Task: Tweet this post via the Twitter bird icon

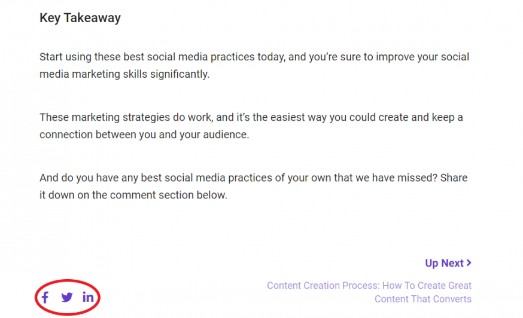Action: click(67, 297)
